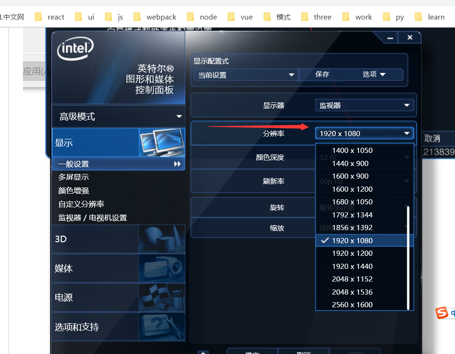Select 颜色增强 submenu item
The width and height of the screenshot is (455, 354).
click(x=73, y=190)
